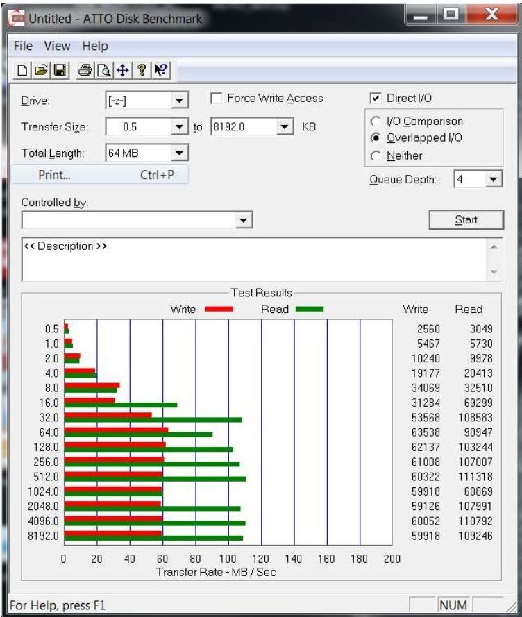
Task: Select the Neither radio button
Action: [376, 156]
